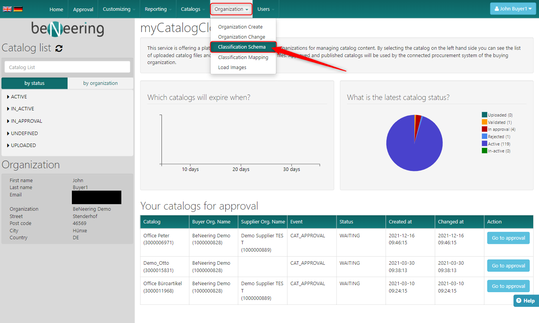Image resolution: width=539 pixels, height=323 pixels.
Task: Open John Buyer1 user menu
Action: click(513, 9)
